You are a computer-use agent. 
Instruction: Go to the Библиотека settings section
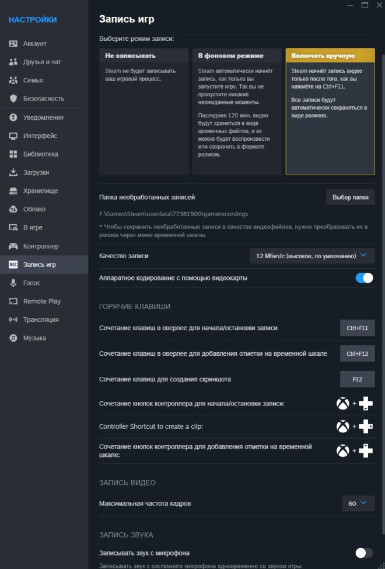click(44, 154)
